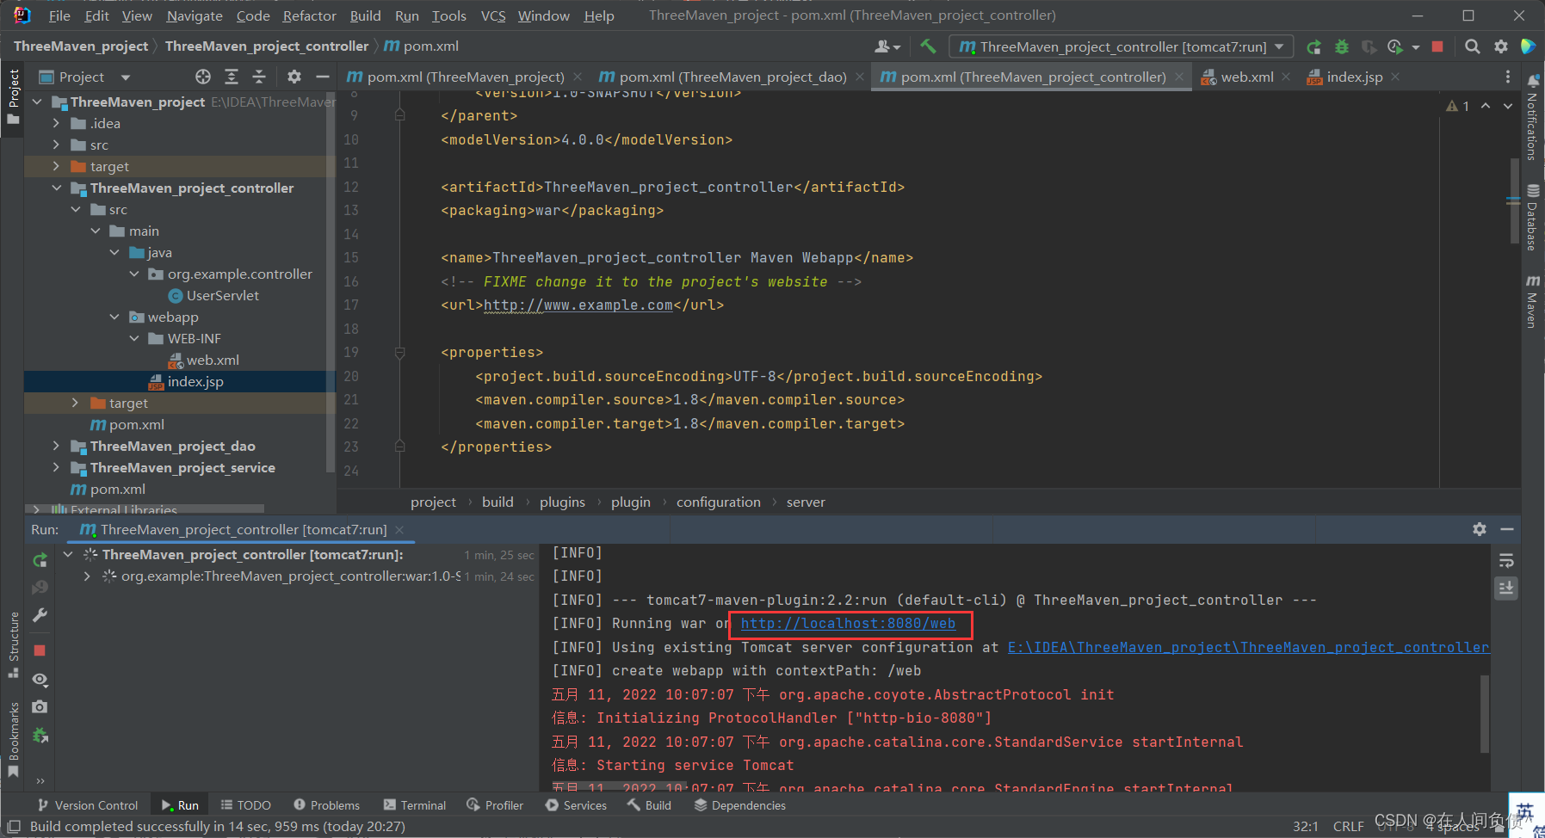
Task: Click the CRLF line separator in status bar
Action: 1348,826
